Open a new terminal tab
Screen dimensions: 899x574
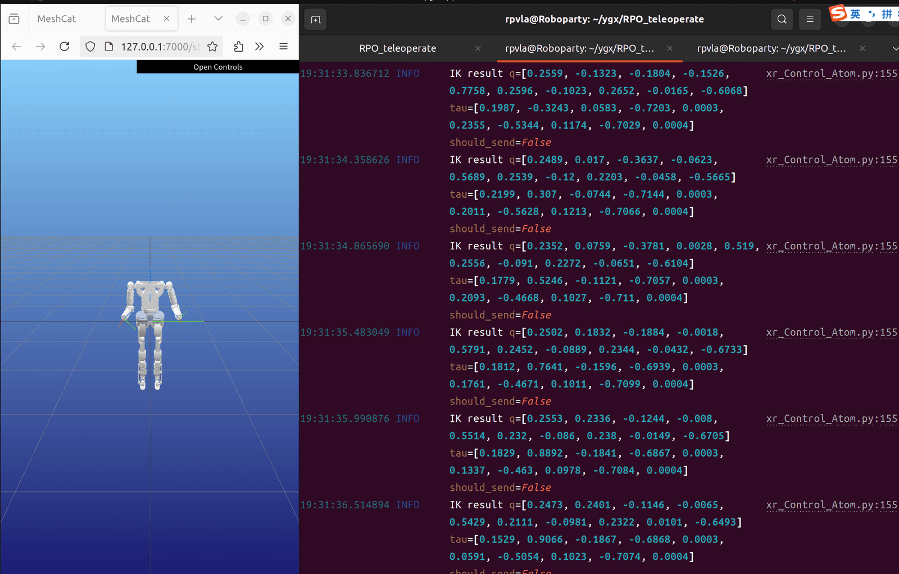pos(316,19)
